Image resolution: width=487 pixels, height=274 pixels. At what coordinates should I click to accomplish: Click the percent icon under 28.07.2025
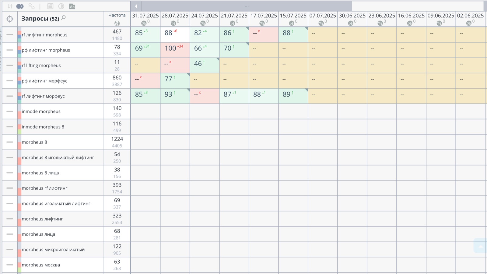coord(173,23)
